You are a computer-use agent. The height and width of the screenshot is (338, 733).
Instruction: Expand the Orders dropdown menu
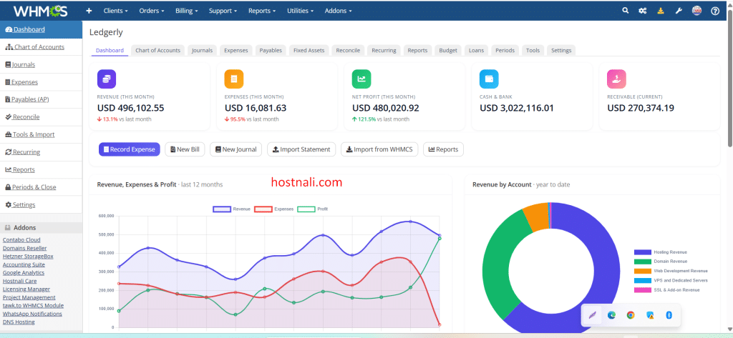coord(152,11)
